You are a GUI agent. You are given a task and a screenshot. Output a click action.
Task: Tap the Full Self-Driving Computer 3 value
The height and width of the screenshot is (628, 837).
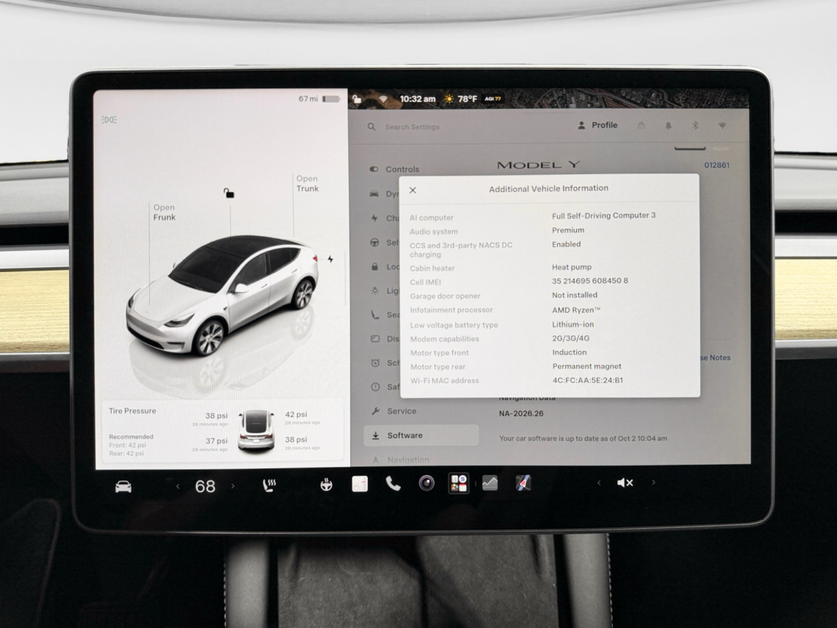(x=604, y=215)
